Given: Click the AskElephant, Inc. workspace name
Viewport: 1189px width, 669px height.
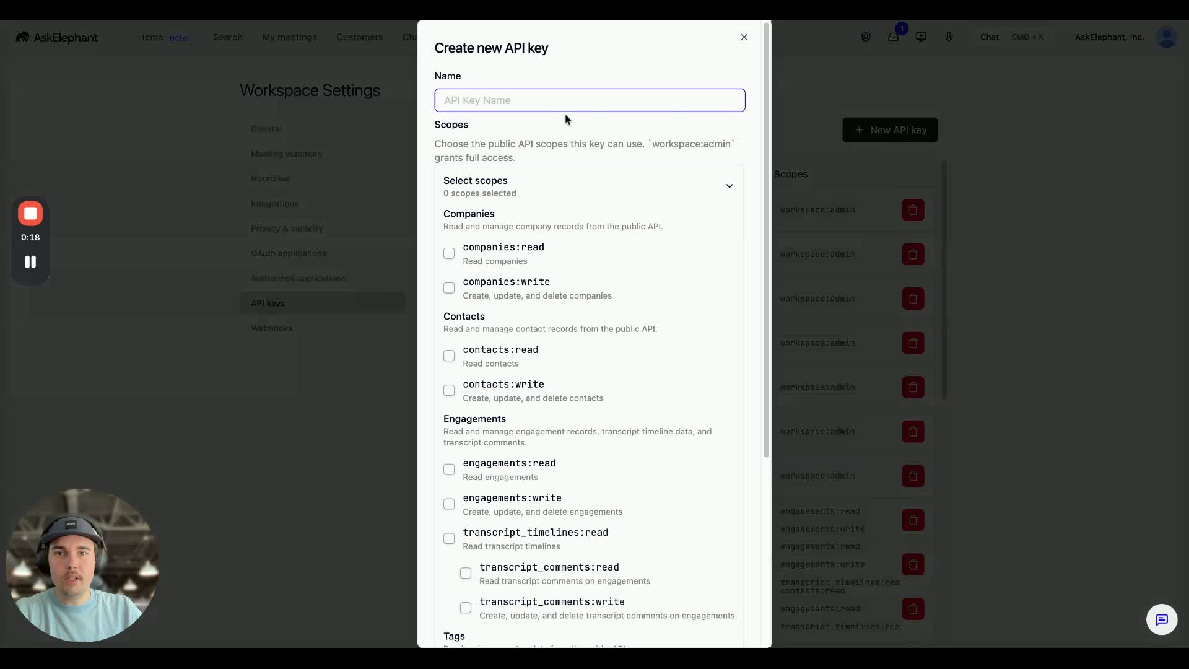Looking at the screenshot, I should pyautogui.click(x=1109, y=37).
